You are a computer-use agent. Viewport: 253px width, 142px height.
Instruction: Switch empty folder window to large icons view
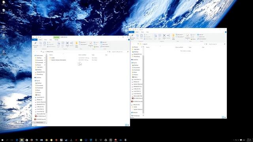point(225,118)
